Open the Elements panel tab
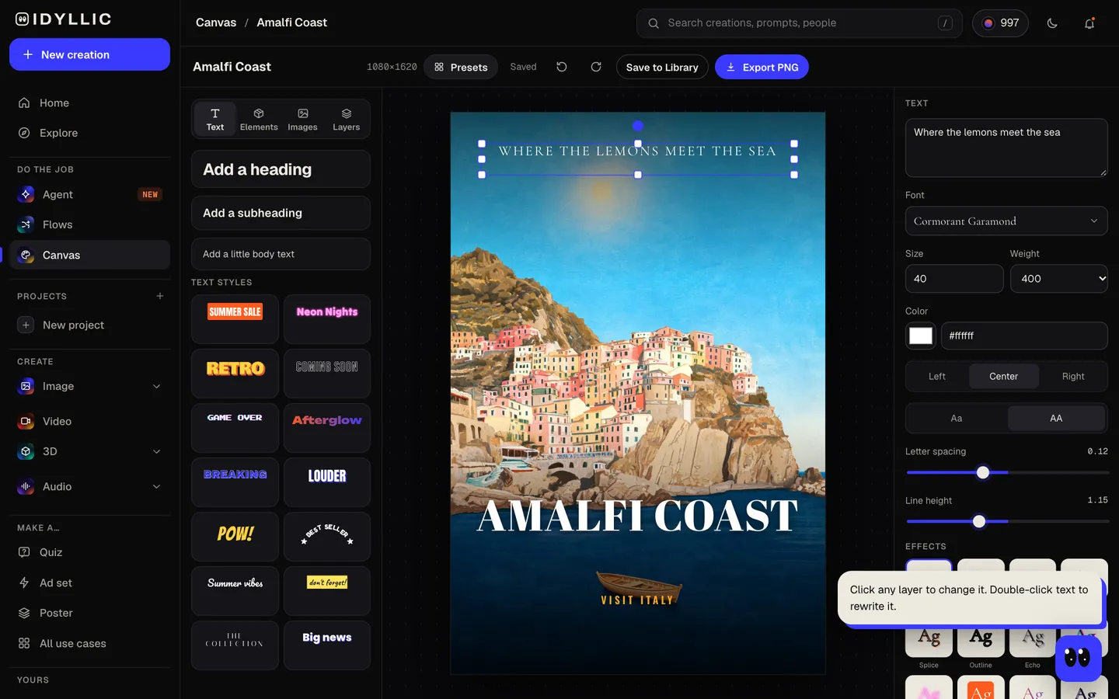The height and width of the screenshot is (699, 1119). coord(259,119)
